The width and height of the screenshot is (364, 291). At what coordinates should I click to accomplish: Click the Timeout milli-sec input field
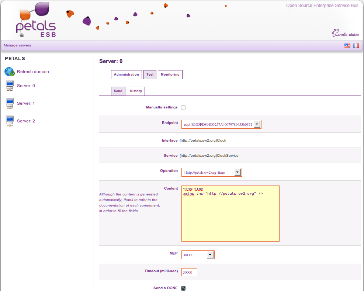coord(189,272)
